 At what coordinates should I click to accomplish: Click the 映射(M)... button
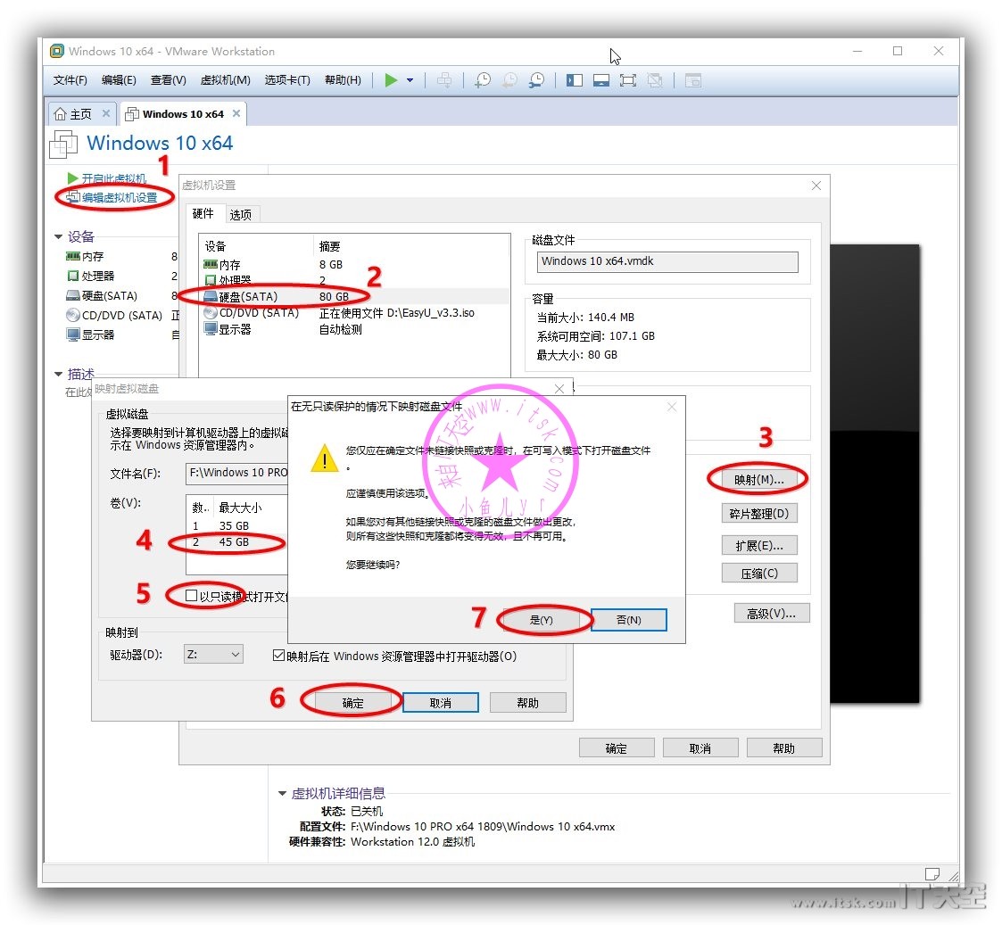(x=759, y=480)
